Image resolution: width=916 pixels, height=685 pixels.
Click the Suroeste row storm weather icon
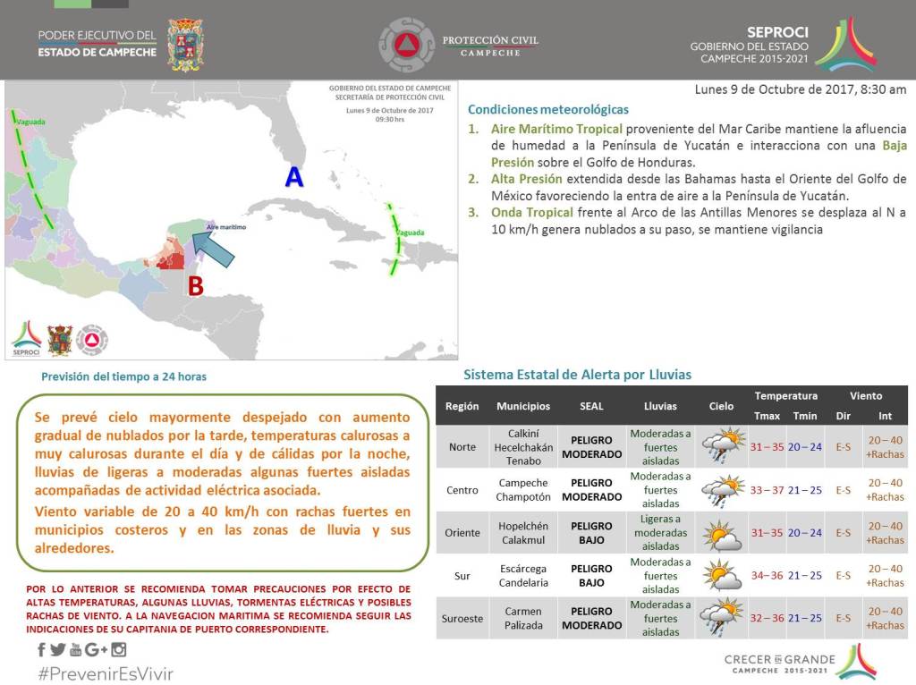722,617
